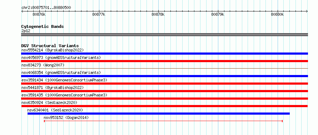
Task: Click the 80880k ruler tick label
Action: coord(277,14)
